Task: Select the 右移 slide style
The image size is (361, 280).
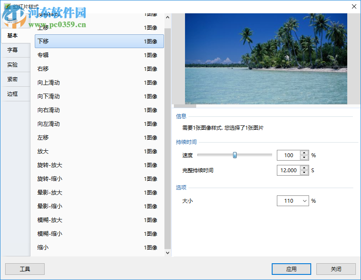Action: [99, 69]
